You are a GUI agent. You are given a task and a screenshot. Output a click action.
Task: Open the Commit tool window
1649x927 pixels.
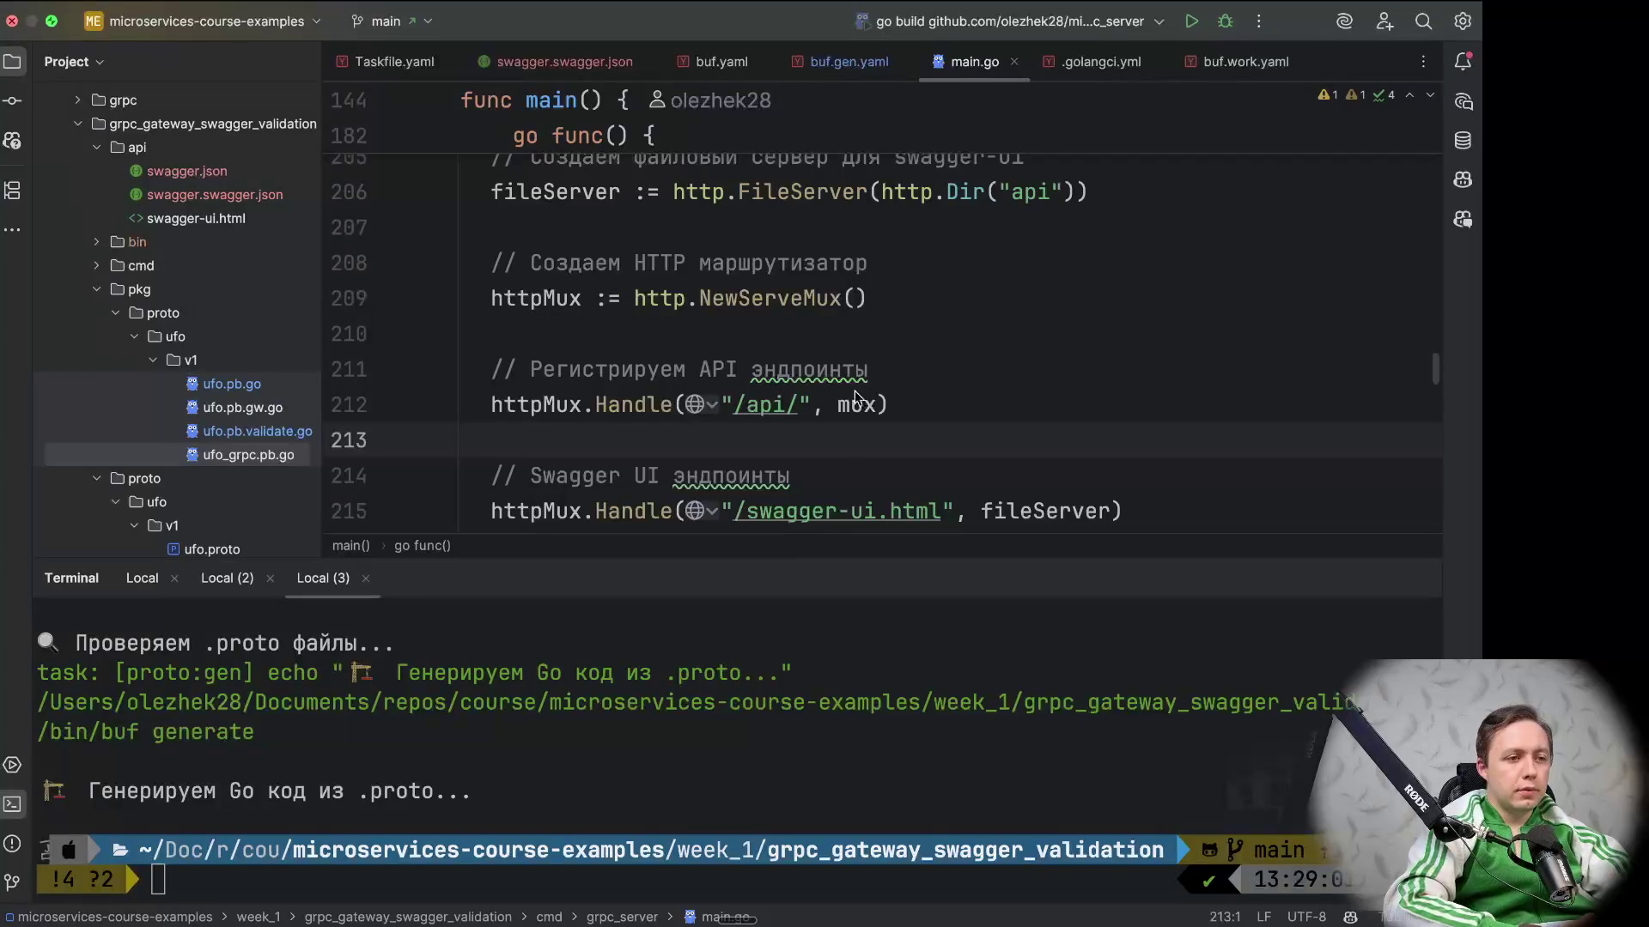[x=12, y=100]
